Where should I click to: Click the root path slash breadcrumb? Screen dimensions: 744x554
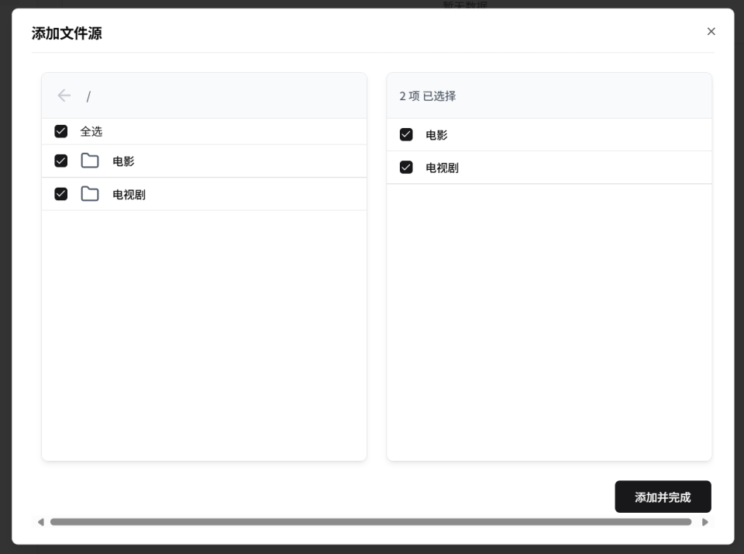88,97
